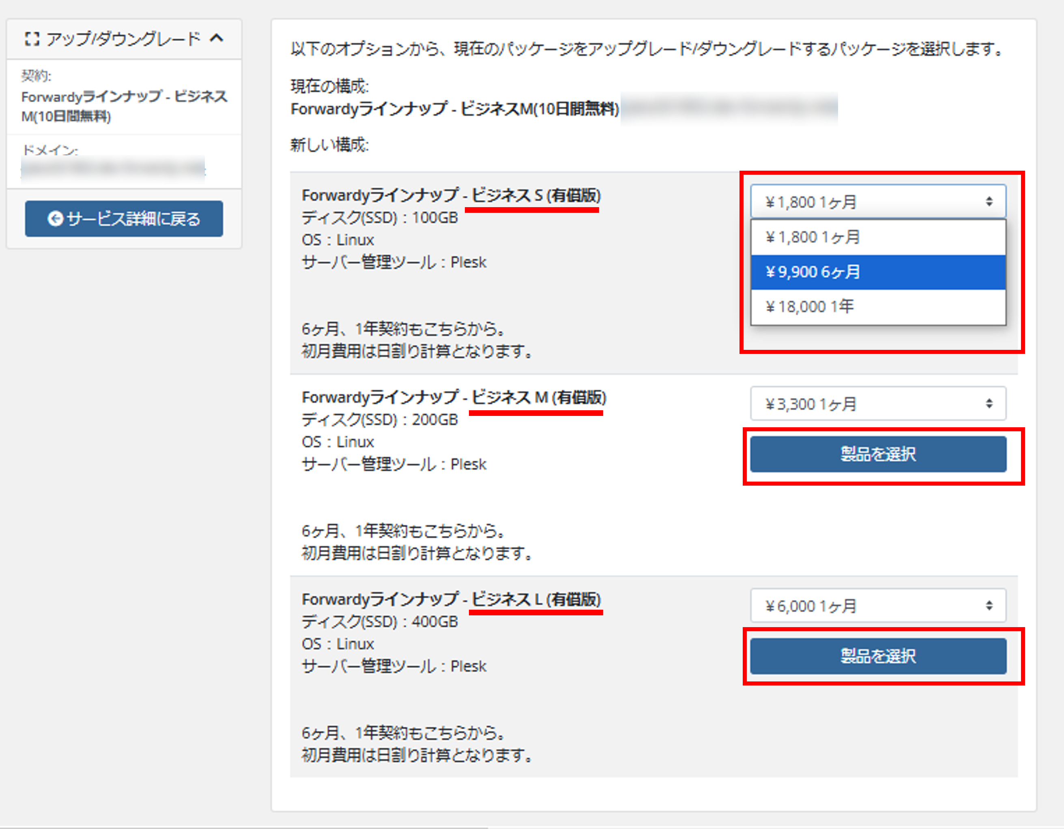The image size is (1064, 829).
Task: Click the ディスク(SSD)：100GB text
Action: 380,218
